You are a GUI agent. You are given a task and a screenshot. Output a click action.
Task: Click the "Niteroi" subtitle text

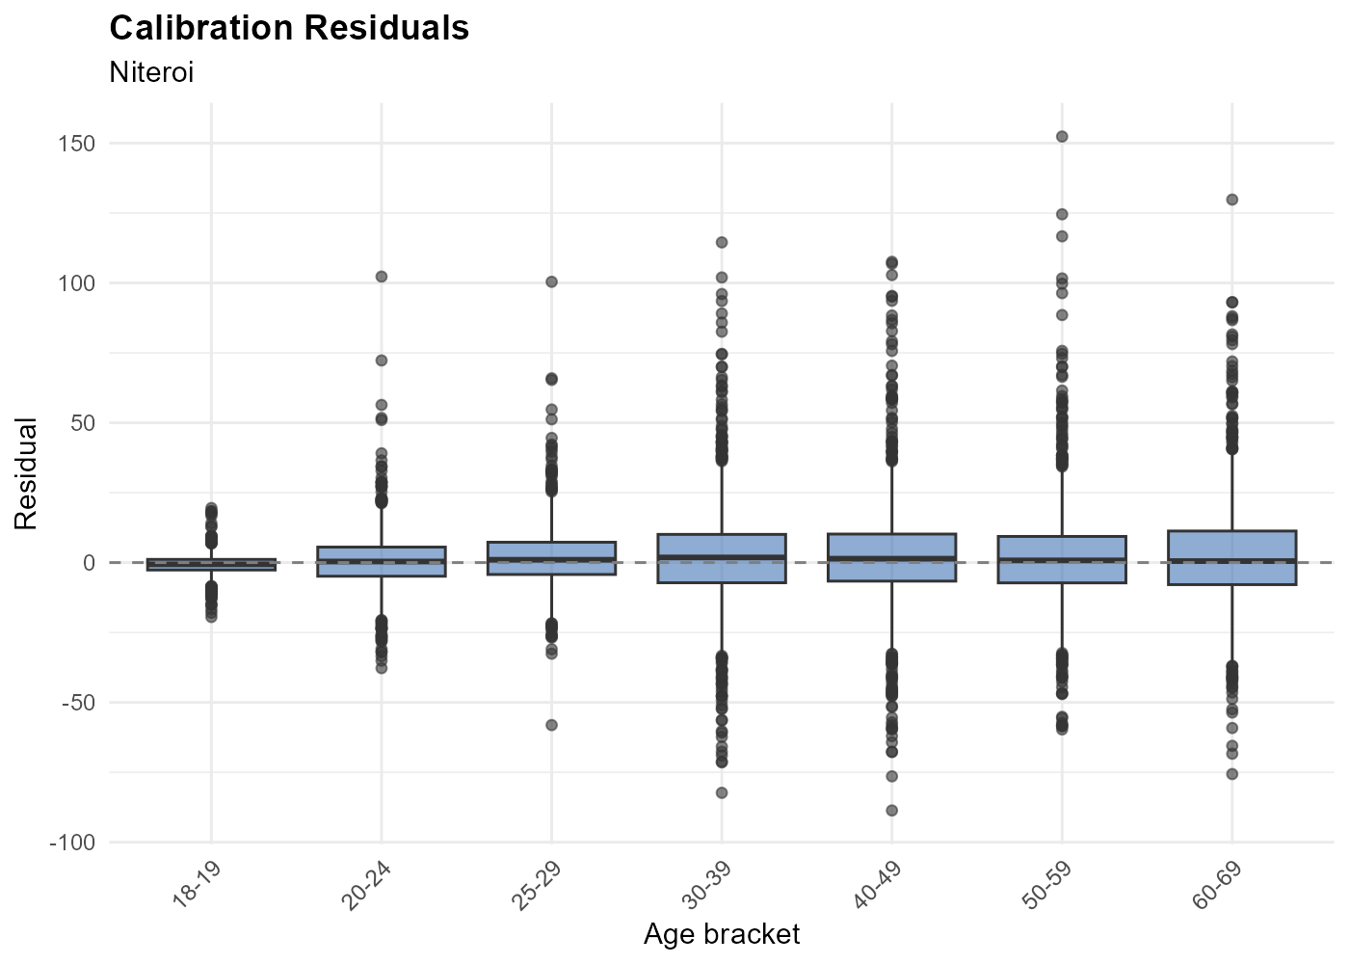[x=151, y=73]
